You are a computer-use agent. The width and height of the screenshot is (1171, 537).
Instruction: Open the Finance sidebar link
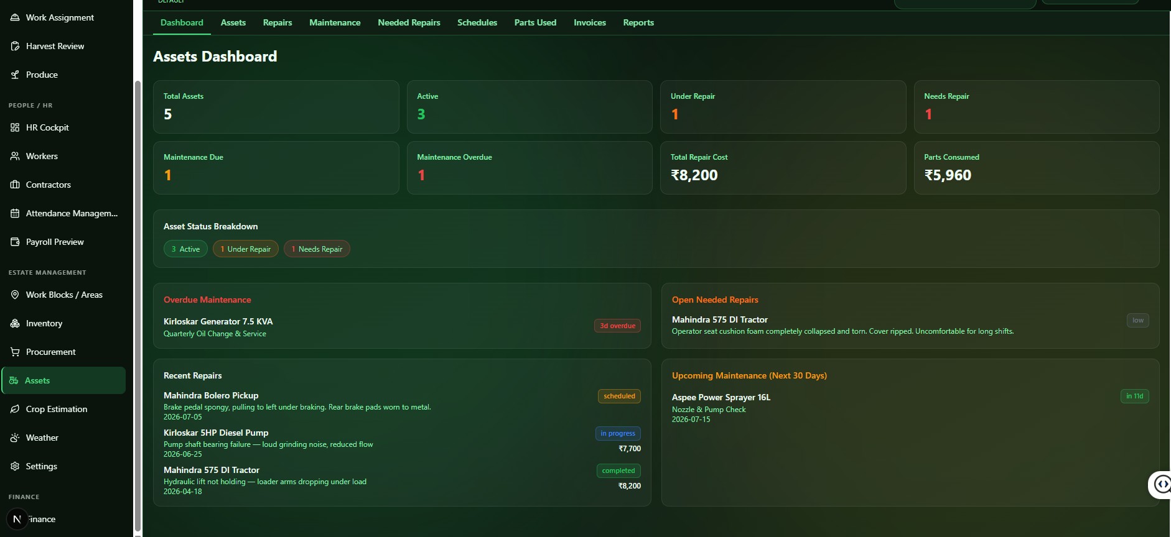[x=63, y=519]
